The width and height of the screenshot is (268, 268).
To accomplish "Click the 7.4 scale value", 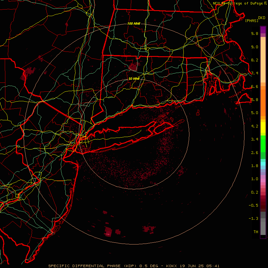I will point(255,73).
